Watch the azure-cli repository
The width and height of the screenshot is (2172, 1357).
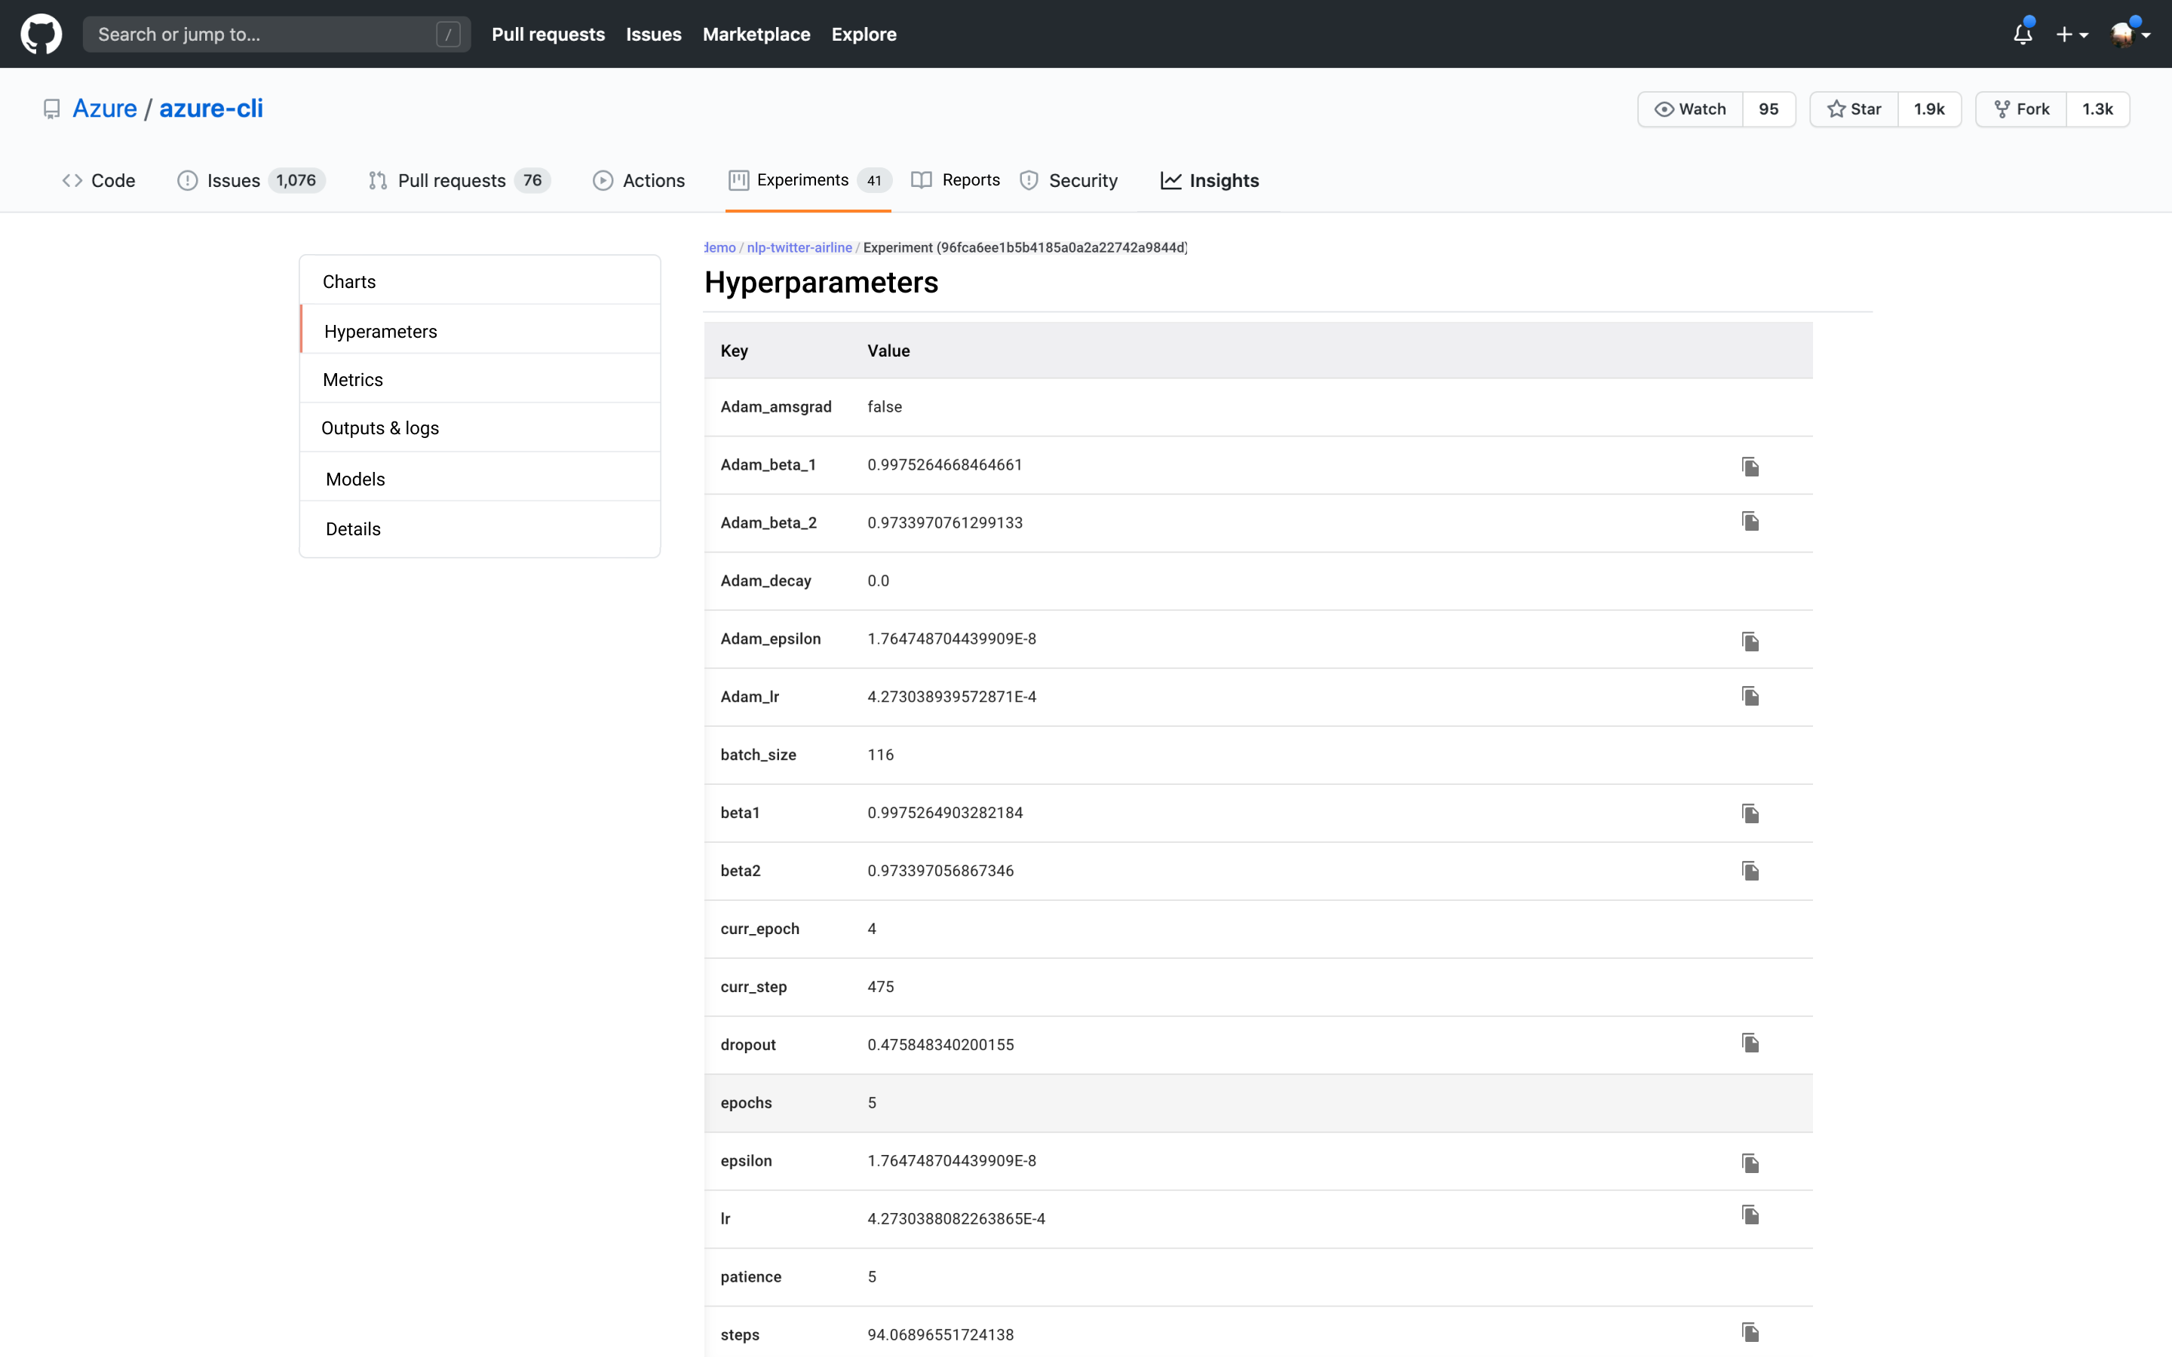pyautogui.click(x=1690, y=109)
